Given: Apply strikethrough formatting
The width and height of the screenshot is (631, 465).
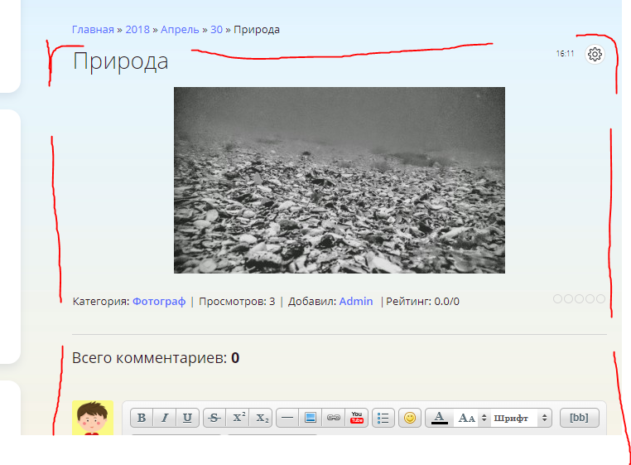Looking at the screenshot, I should point(214,418).
